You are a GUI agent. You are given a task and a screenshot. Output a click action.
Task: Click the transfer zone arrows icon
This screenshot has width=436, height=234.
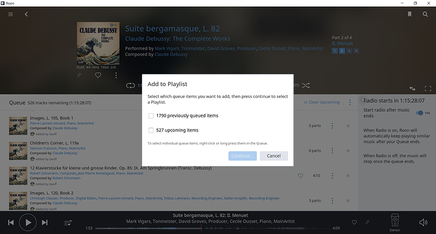click(413, 89)
